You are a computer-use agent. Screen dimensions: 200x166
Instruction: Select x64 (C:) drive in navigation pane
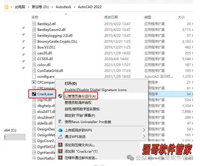point(10,130)
